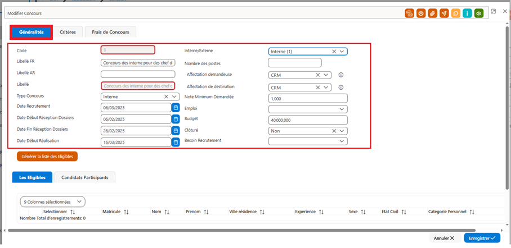Screen dimensions: 511x248
Task: Close the Modifier Concours dialog
Action: [x=505, y=11]
